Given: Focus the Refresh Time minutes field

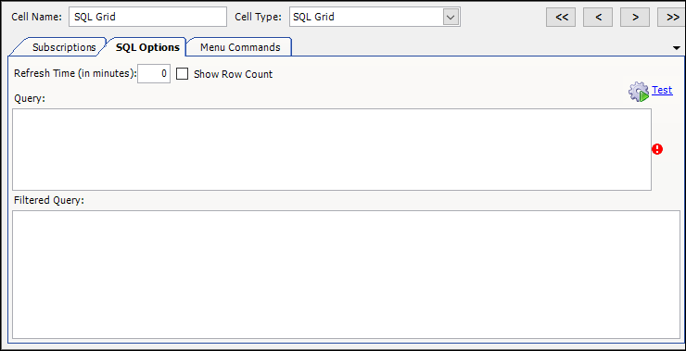Looking at the screenshot, I should click(154, 74).
